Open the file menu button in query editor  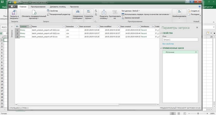click(13, 6)
